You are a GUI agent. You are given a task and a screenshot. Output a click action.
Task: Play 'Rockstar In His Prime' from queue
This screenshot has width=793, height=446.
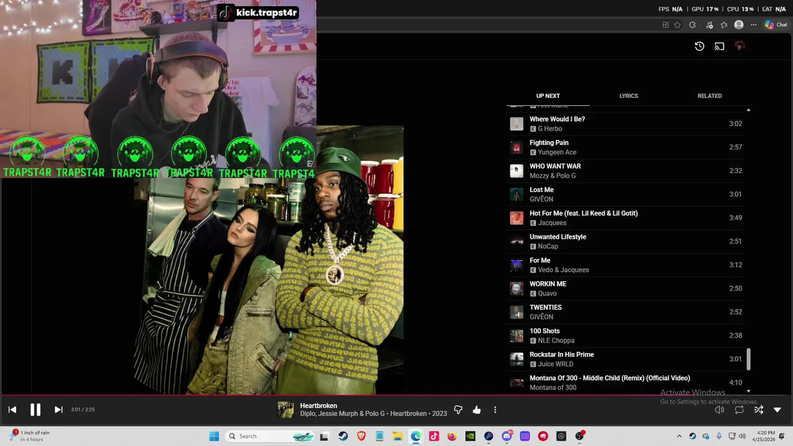pos(626,359)
